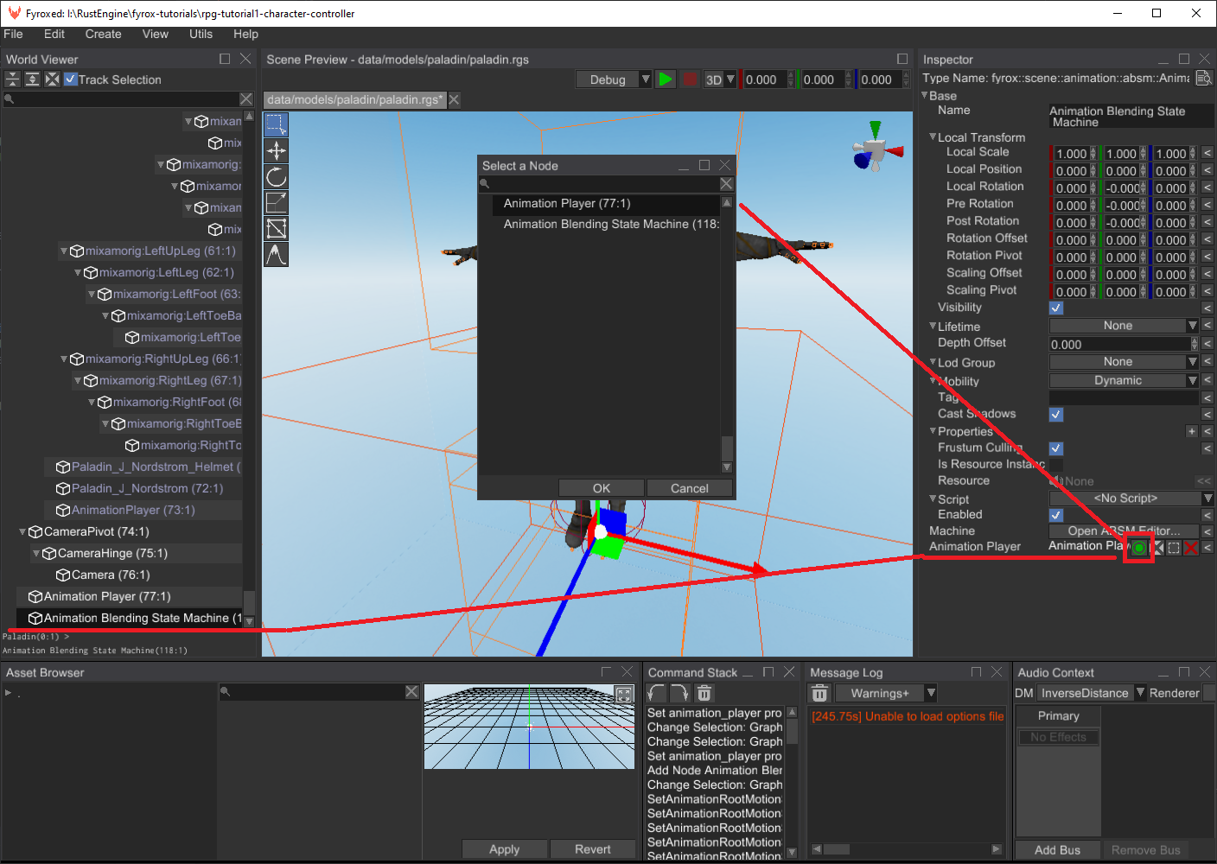Screen dimensions: 1217x864
Task: Click the scene orientation gizmo
Action: click(876, 149)
